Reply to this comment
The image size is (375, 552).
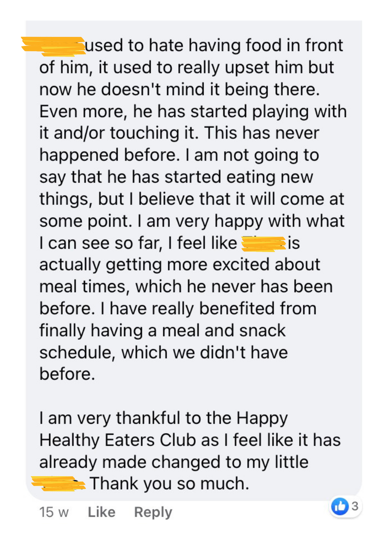tap(153, 512)
